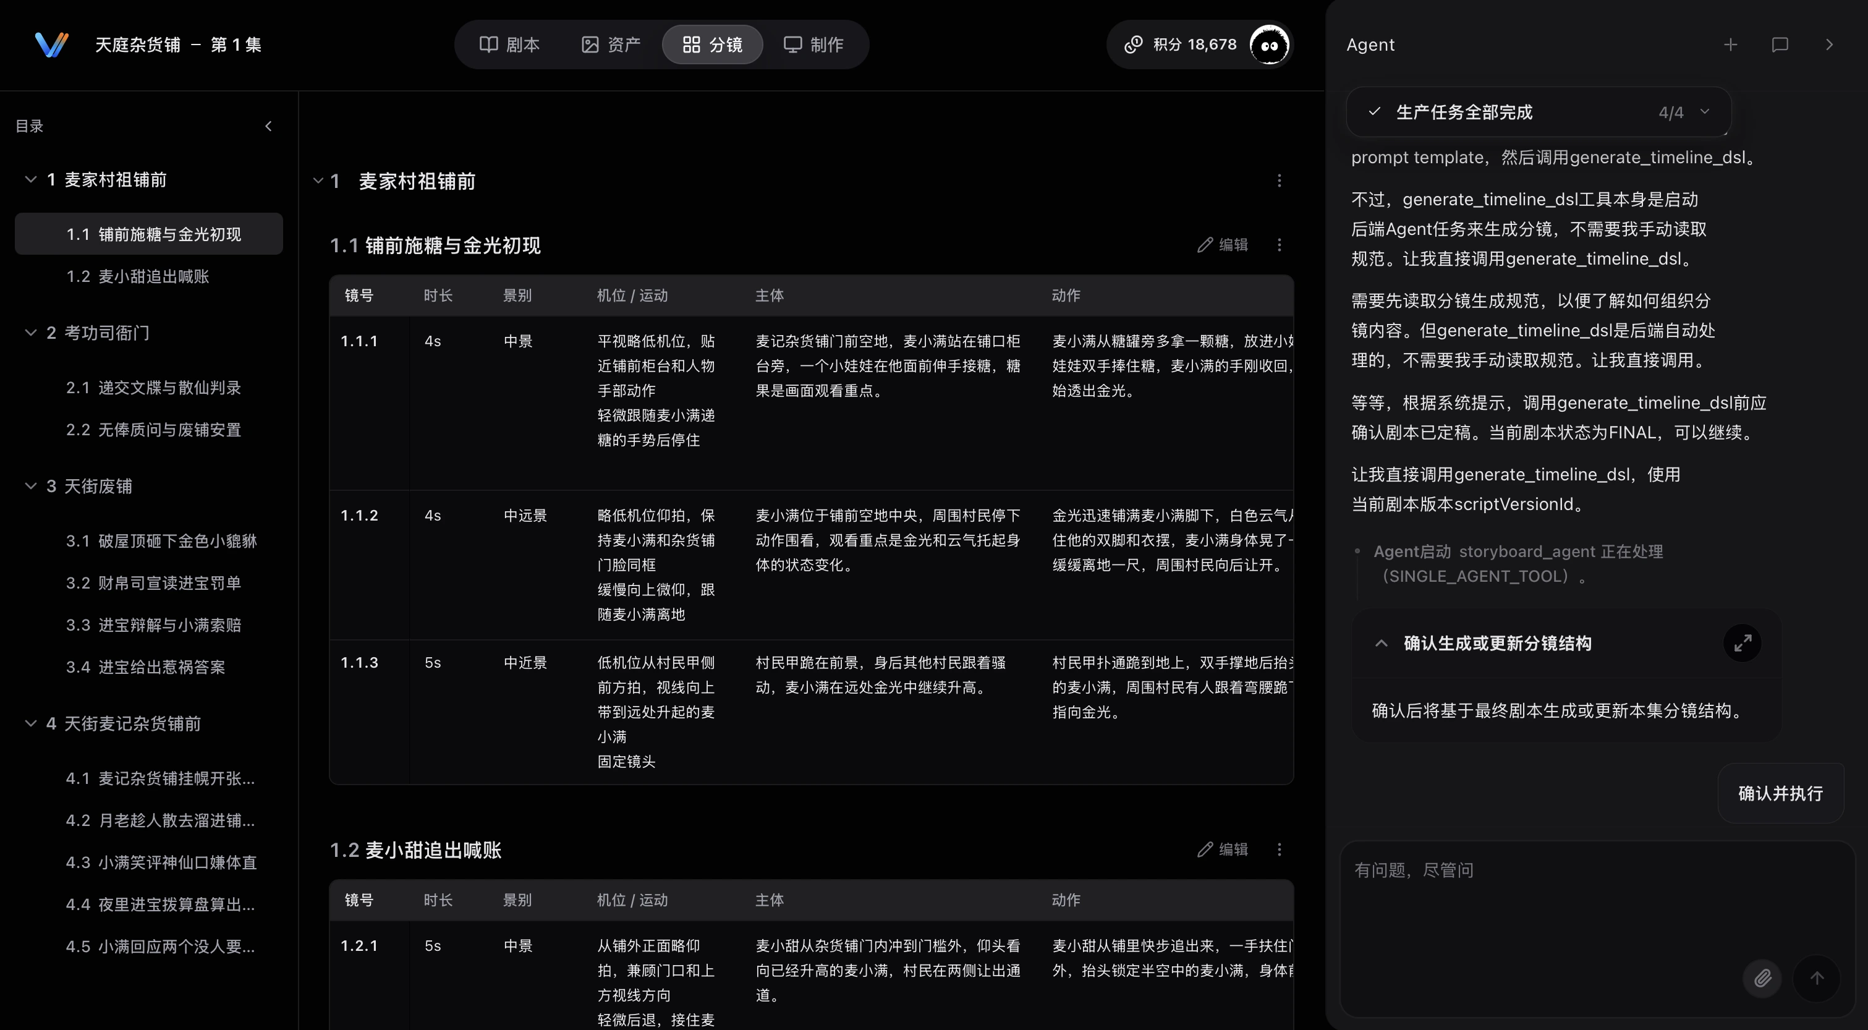The width and height of the screenshot is (1868, 1030).
Task: Collapse sidebar chapter 3 天街废铺
Action: click(30, 485)
